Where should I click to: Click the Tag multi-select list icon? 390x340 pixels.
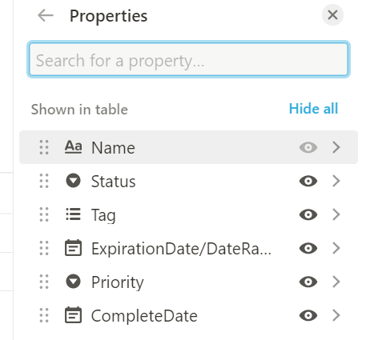[73, 214]
